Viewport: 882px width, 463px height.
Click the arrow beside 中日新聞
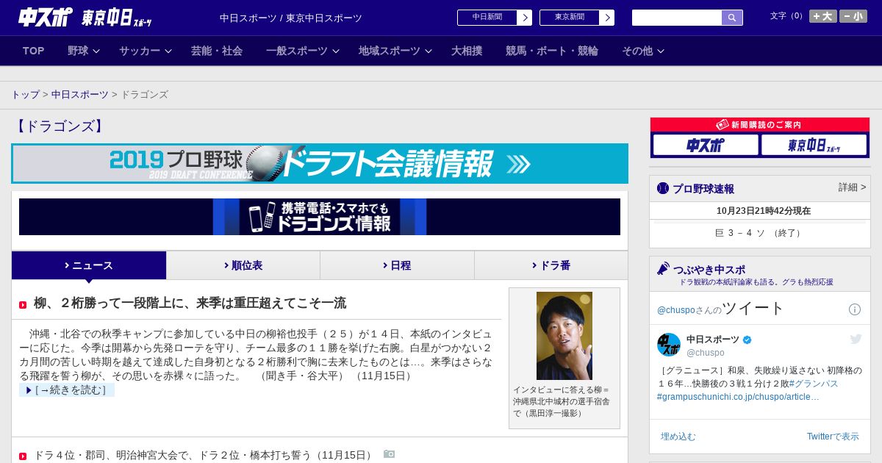tap(525, 18)
